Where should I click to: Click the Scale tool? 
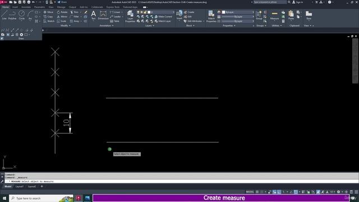coord(62,21)
